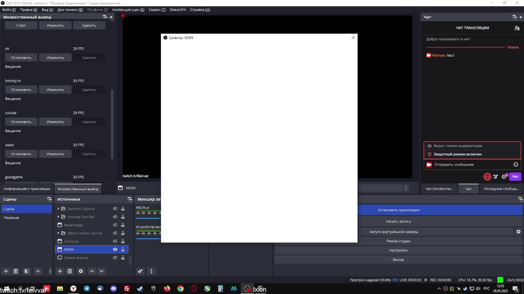Viewport: 524px width, 294px height.
Task: Open Настройки from the controls
Action: tap(398, 250)
